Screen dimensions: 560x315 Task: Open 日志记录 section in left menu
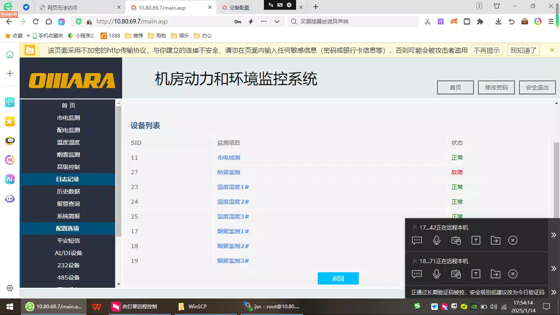pos(68,179)
